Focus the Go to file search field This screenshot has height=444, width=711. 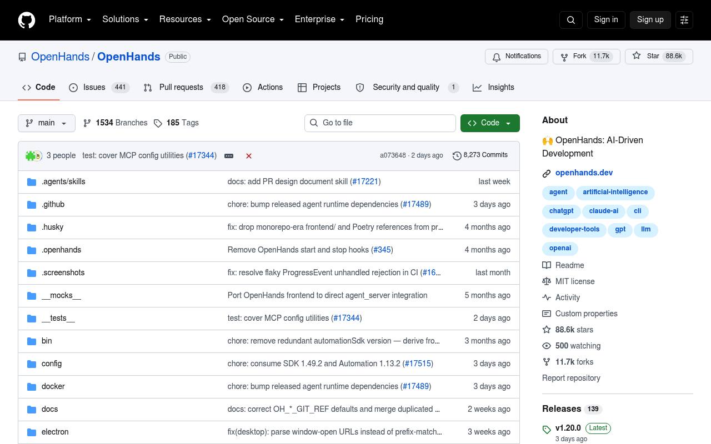pos(380,123)
